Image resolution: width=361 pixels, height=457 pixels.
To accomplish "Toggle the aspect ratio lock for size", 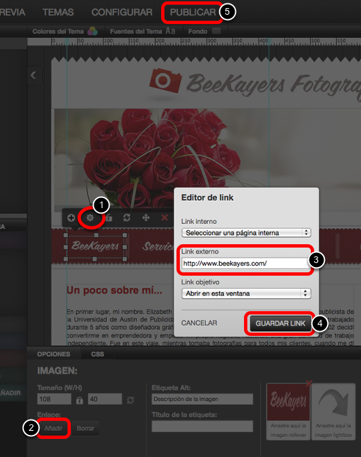I will pos(80,400).
